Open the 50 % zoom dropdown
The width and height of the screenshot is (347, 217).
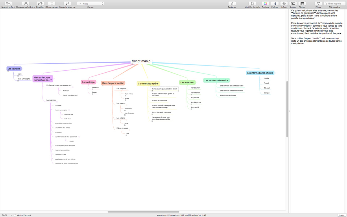(x=7, y=215)
